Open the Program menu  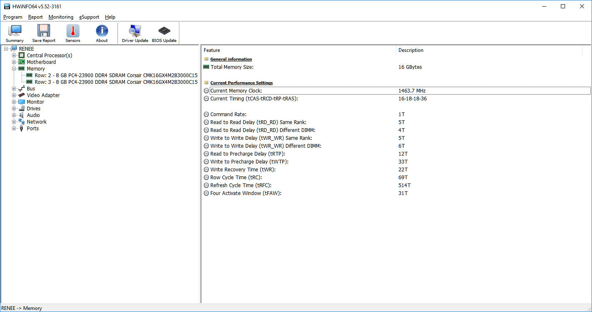(x=12, y=17)
